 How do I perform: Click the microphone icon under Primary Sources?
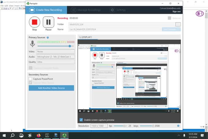click(x=33, y=44)
